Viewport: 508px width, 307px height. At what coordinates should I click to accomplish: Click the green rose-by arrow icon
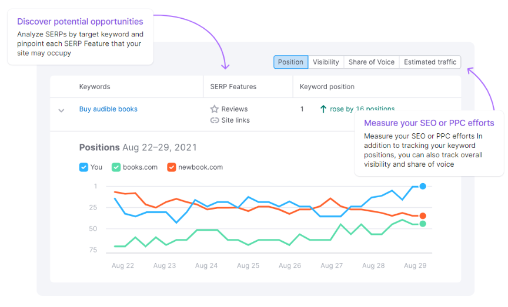(323, 109)
